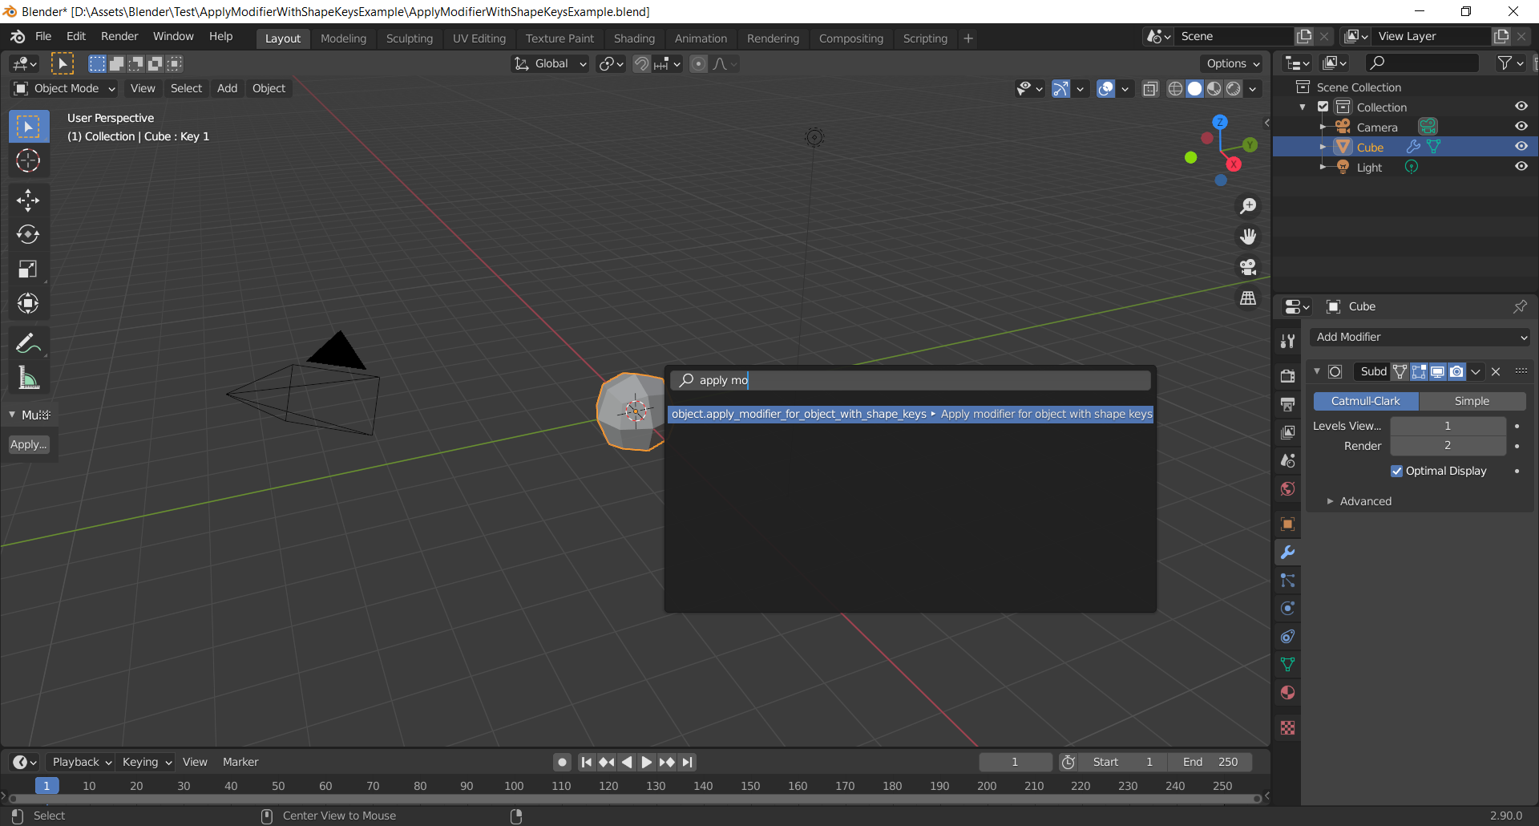Uncheck Collection exclude checkbox
1539x826 pixels.
point(1323,107)
